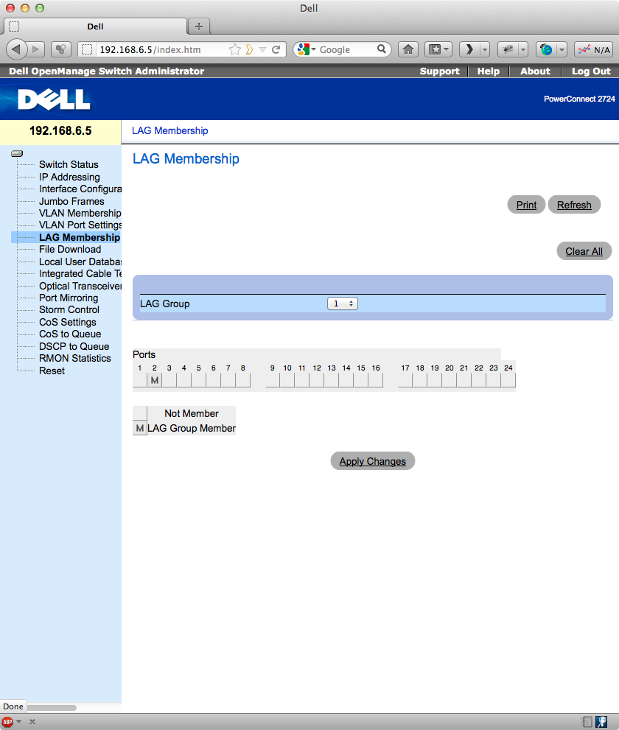Toggle port 16 LAG membership box
619x730 pixels.
[x=376, y=380]
